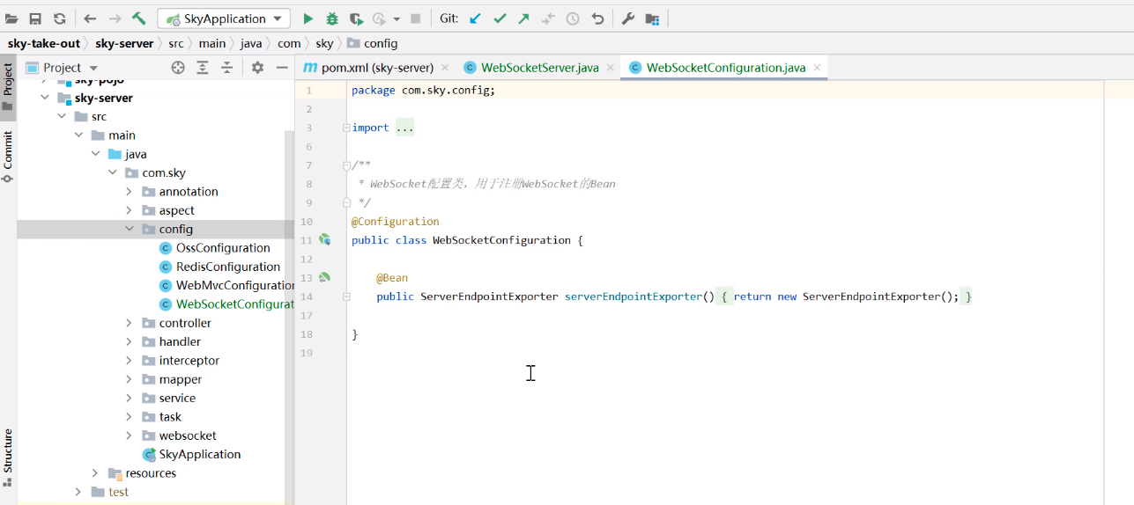Click sky-server in the breadcrumb bar
The image size is (1134, 505).
coord(124,43)
